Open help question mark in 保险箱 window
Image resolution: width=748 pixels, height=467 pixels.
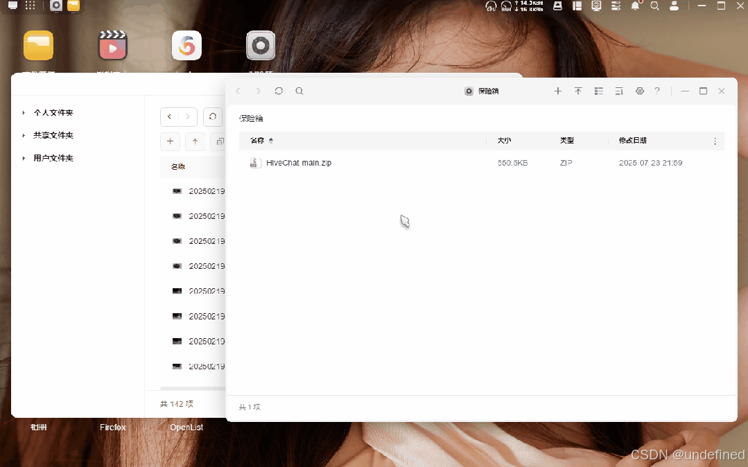pos(657,91)
